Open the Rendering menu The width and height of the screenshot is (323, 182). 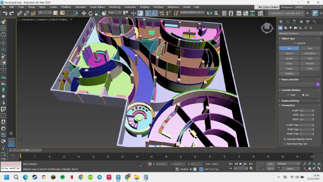(x=114, y=7)
